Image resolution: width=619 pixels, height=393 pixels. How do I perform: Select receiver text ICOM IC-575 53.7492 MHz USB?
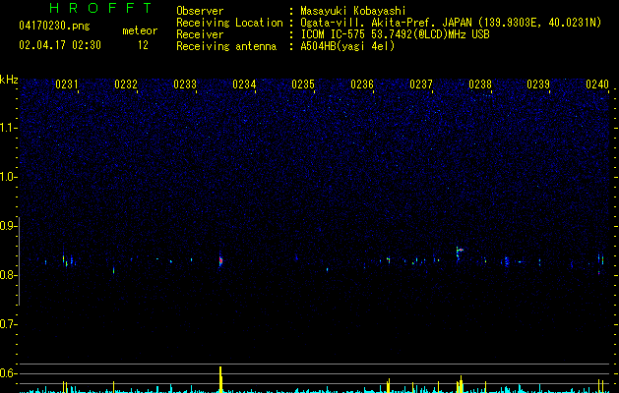coord(395,34)
